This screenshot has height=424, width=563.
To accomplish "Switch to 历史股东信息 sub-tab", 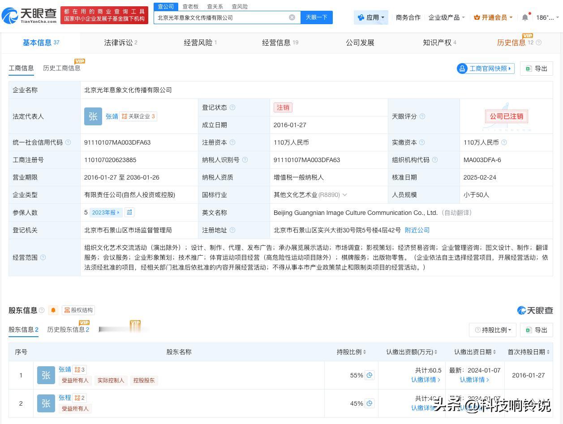I will (x=68, y=330).
